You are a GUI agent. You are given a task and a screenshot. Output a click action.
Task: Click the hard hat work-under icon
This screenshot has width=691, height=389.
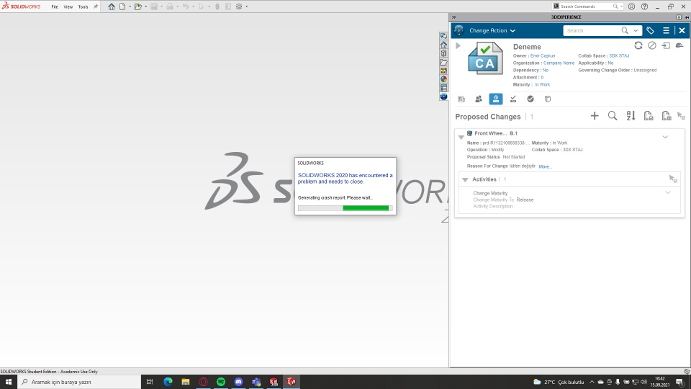[x=679, y=45]
